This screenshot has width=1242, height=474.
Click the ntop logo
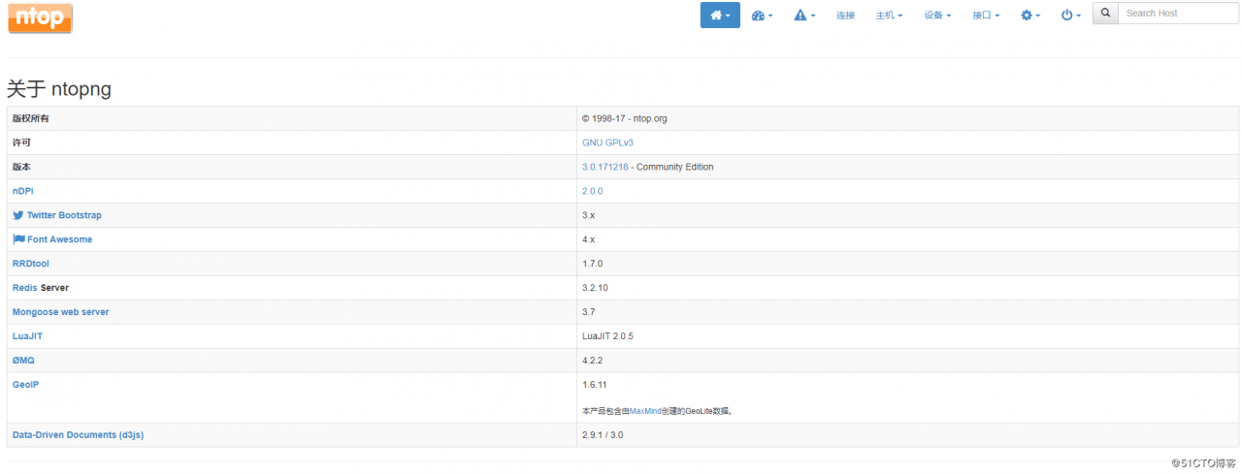40,17
